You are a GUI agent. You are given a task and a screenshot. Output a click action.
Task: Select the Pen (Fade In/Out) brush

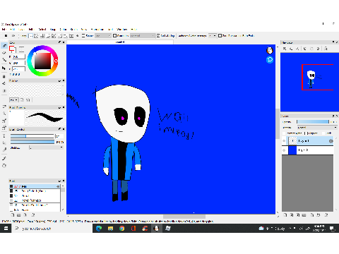[x=35, y=191]
